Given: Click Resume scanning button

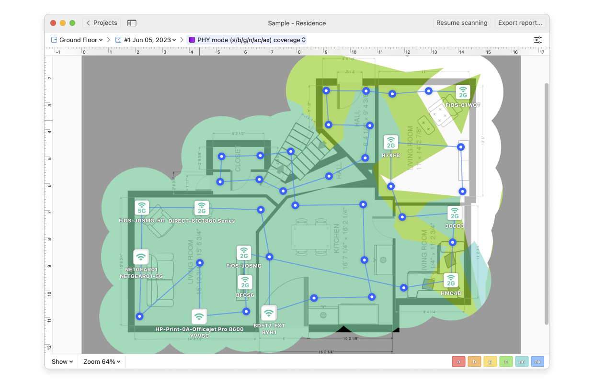Looking at the screenshot, I should point(462,23).
